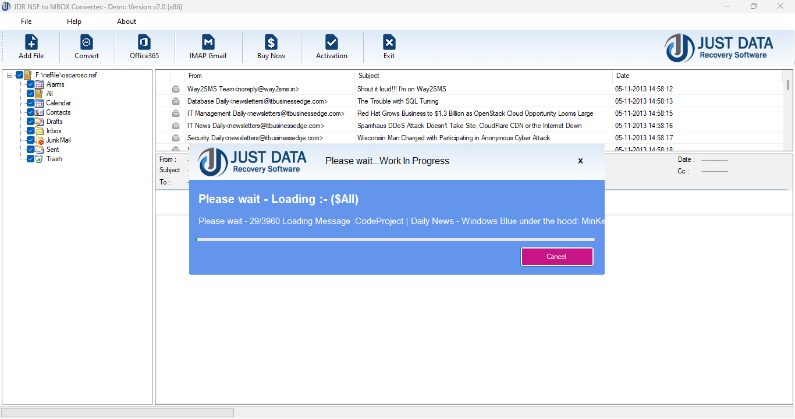Uncheck the Sent folder checkbox

point(31,150)
